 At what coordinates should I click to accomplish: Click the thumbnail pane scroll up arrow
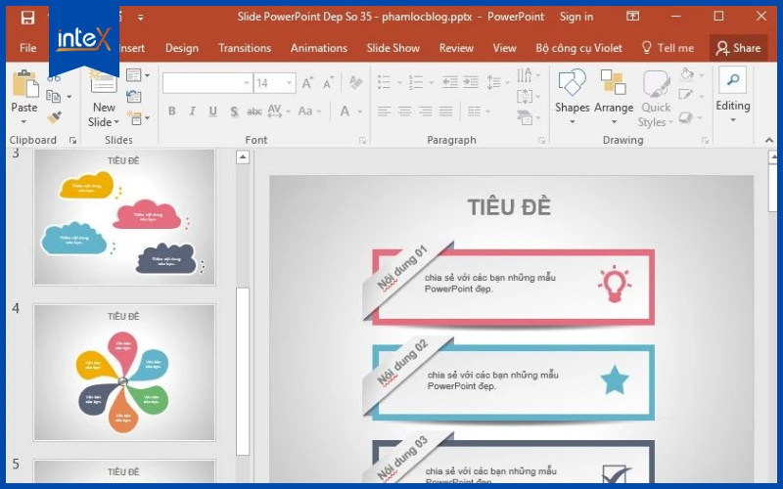click(243, 157)
